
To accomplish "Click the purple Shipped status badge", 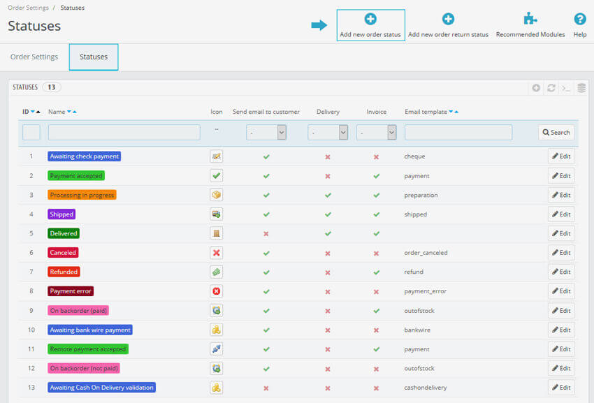I will tap(61, 214).
